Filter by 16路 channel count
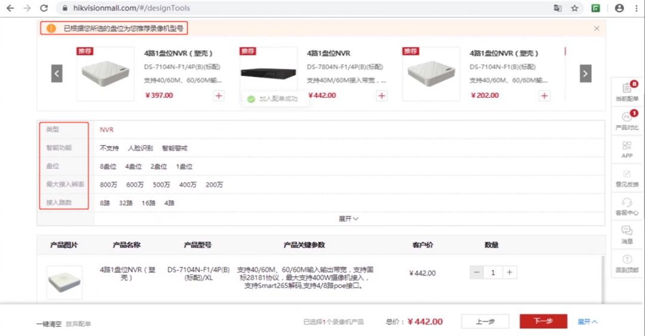Screen dimensions: 645x336 (149, 203)
